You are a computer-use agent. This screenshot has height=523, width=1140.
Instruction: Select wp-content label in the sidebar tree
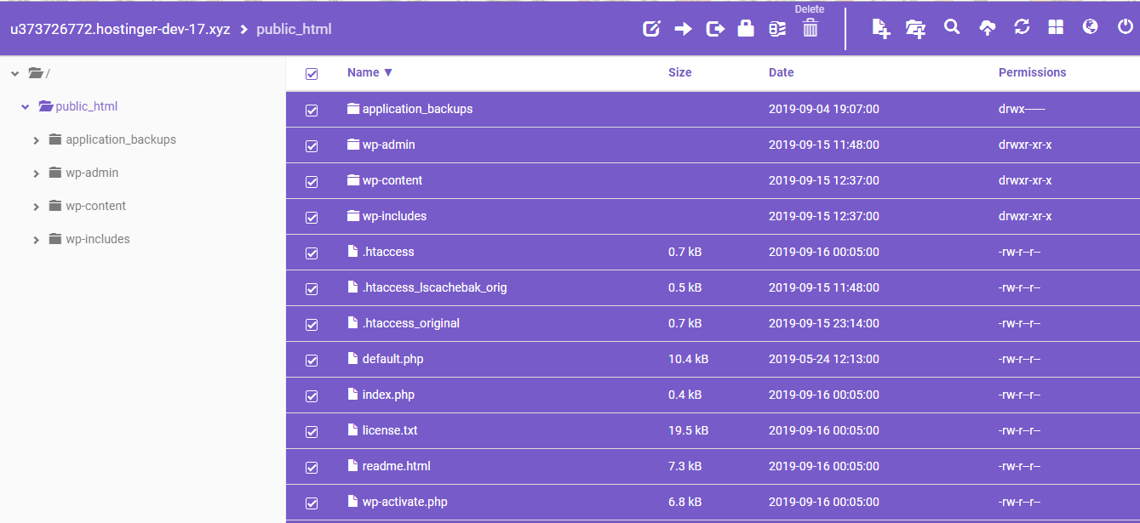[x=95, y=206]
